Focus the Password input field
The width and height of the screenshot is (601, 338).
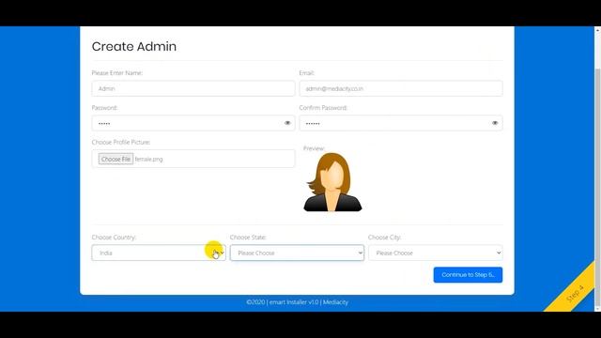tap(193, 123)
